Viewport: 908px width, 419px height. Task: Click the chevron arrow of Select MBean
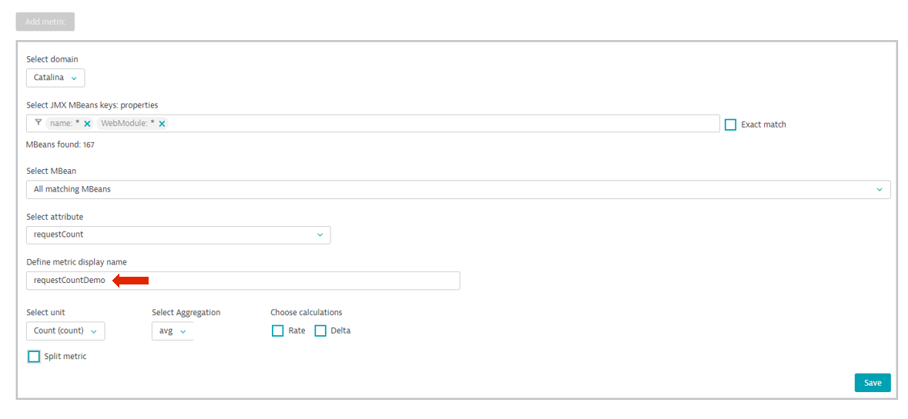tap(880, 190)
